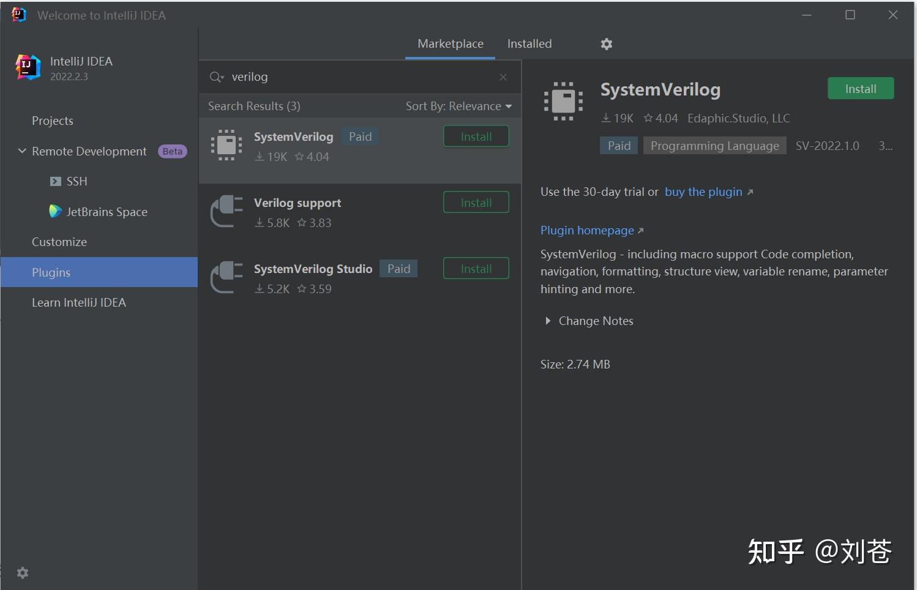Open Projects in the sidebar

click(53, 121)
